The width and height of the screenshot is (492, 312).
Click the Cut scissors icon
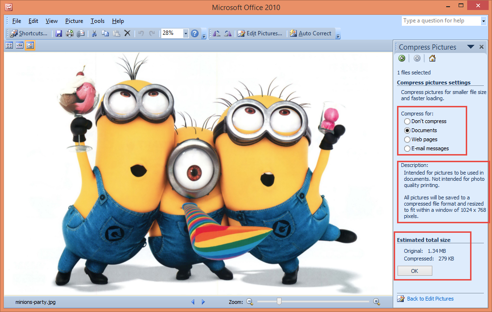pos(94,33)
